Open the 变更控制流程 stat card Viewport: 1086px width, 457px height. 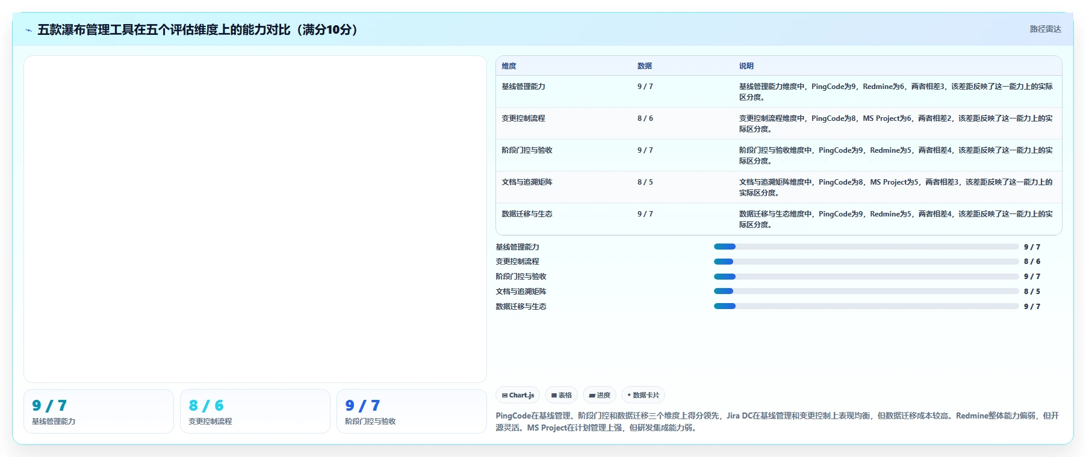(255, 411)
